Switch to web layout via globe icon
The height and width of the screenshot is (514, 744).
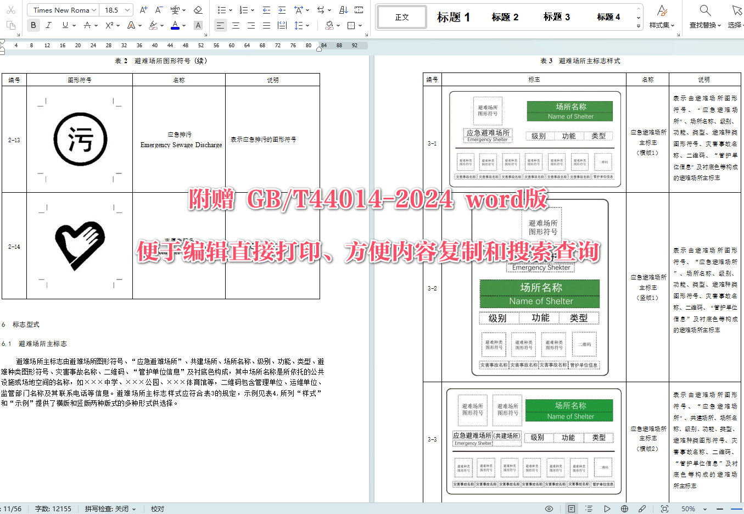[x=624, y=509]
